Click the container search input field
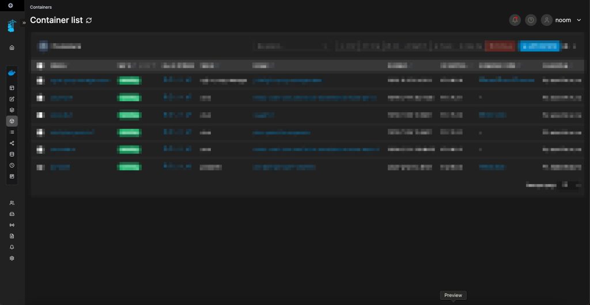This screenshot has width=590, height=305. coord(292,46)
